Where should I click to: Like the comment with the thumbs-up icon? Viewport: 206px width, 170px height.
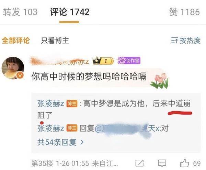coord(184,163)
